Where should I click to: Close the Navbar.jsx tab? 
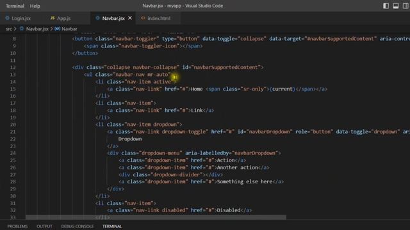[130, 18]
